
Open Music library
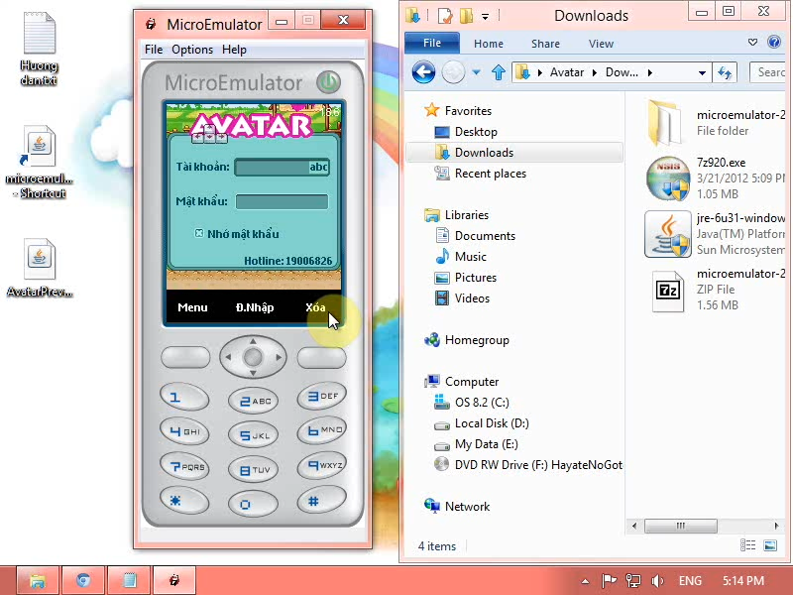[x=461, y=257]
